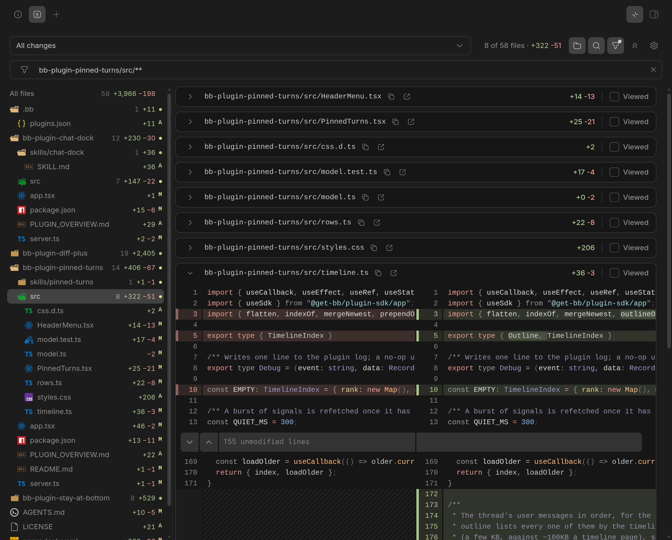Viewport: 672px width, 540px height.
Task: Click the file tree scrollbar
Action: (x=169, y=299)
